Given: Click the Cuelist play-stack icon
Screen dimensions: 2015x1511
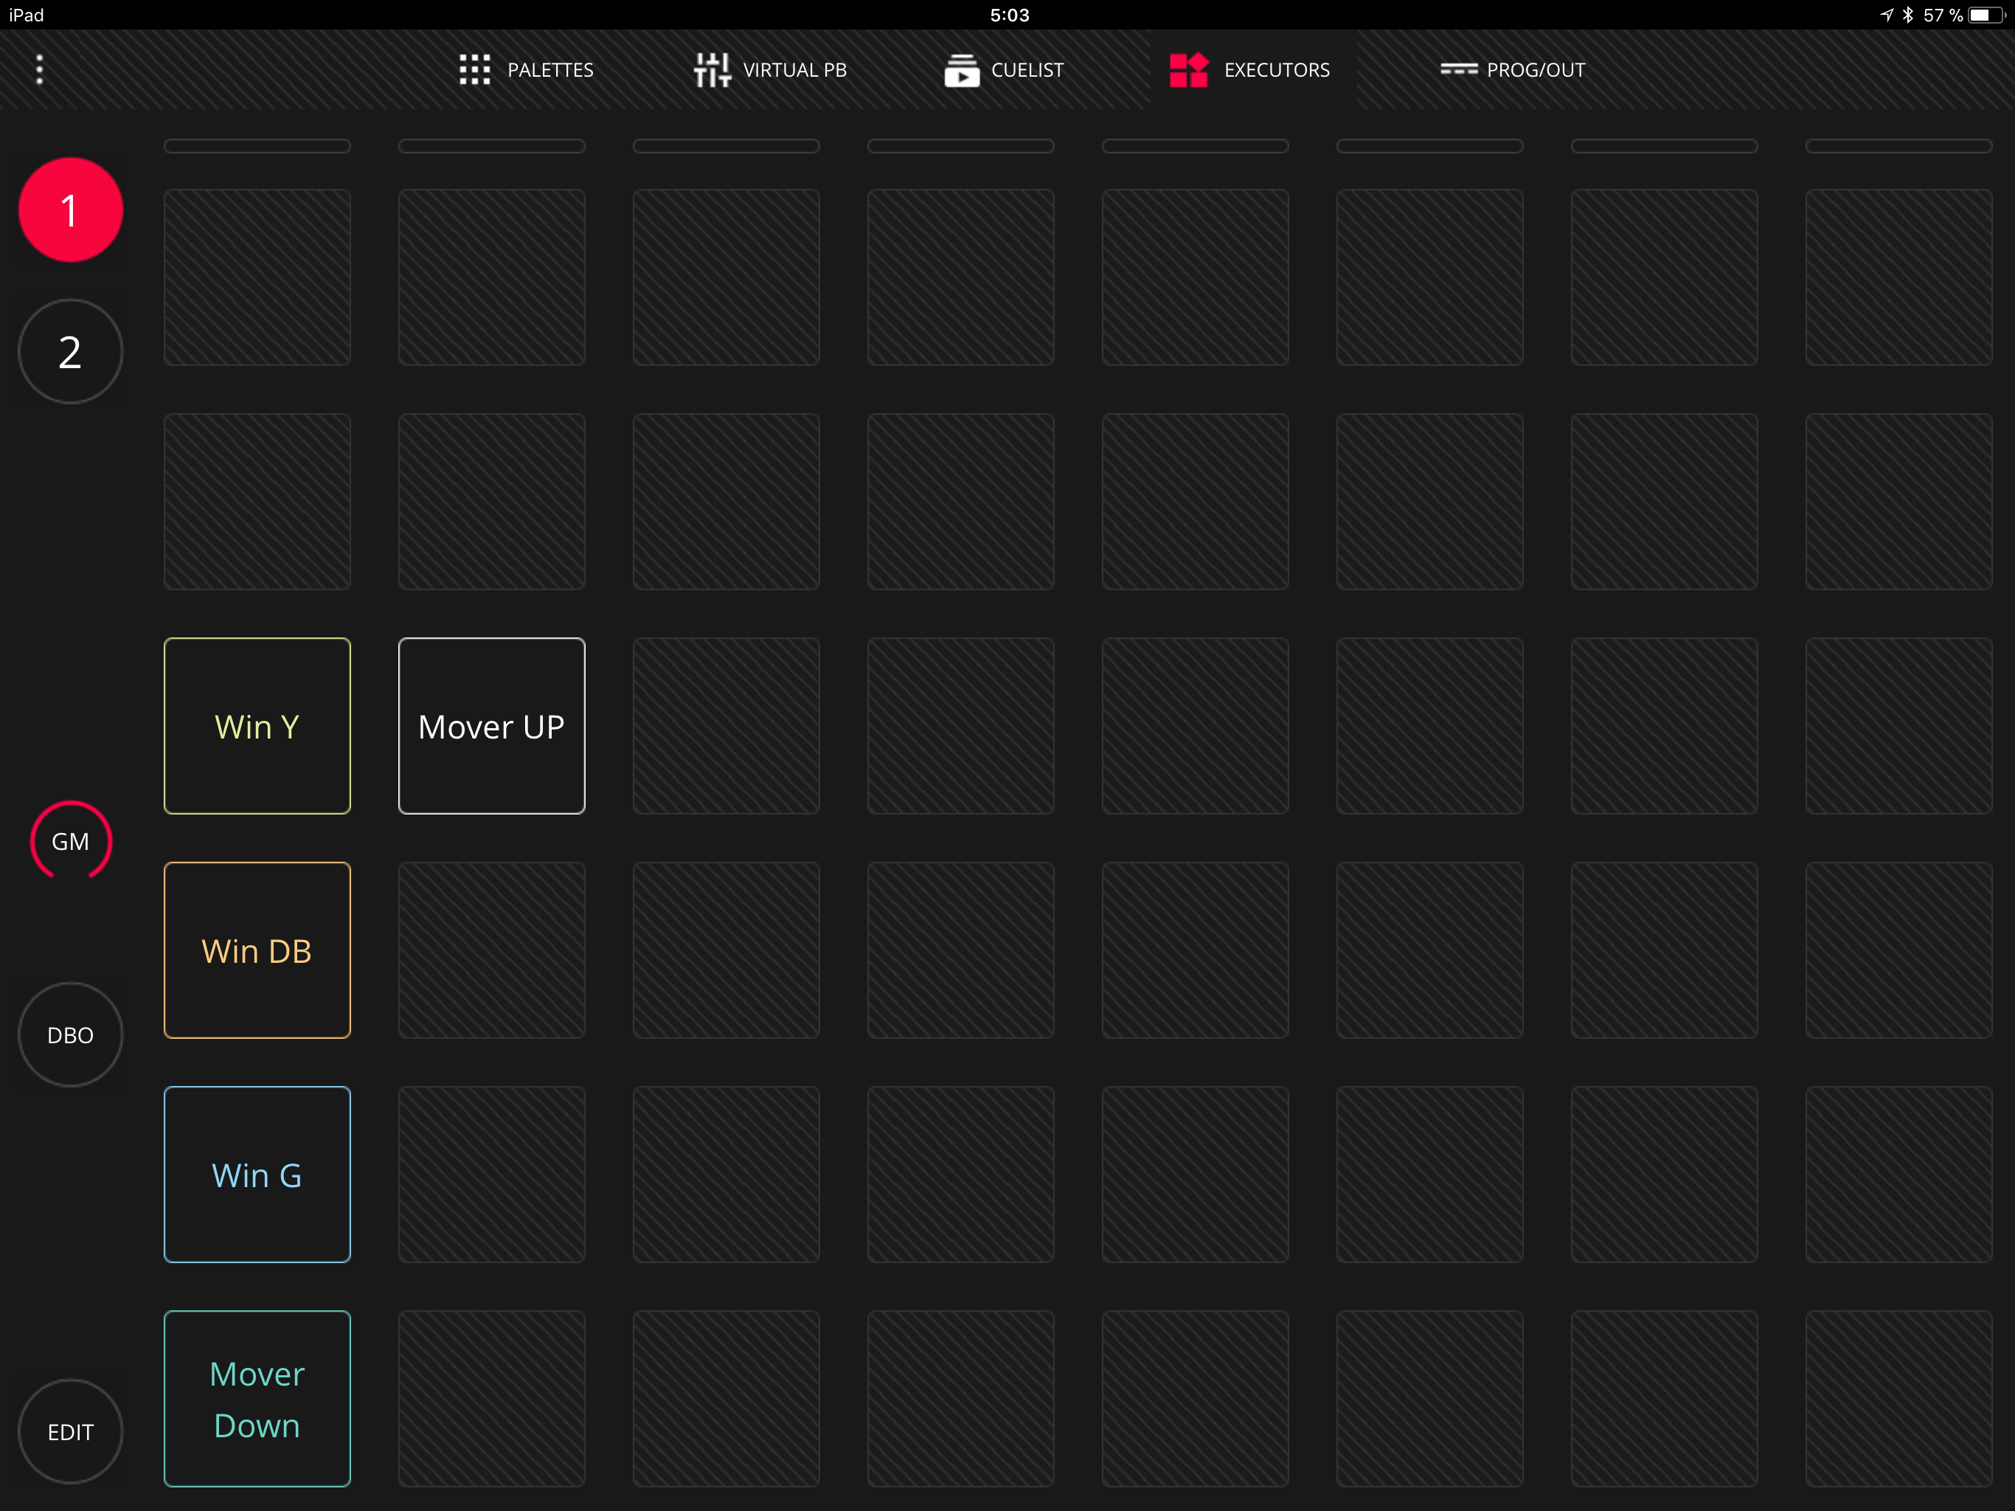Looking at the screenshot, I should pyautogui.click(x=961, y=70).
